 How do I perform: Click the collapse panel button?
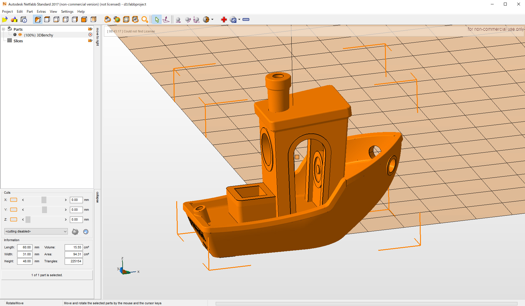[x=97, y=197]
